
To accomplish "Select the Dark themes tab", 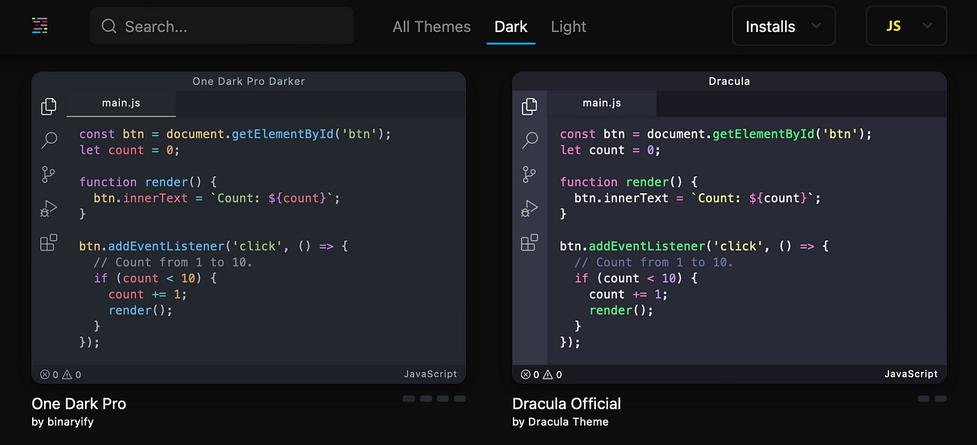I will pyautogui.click(x=511, y=27).
